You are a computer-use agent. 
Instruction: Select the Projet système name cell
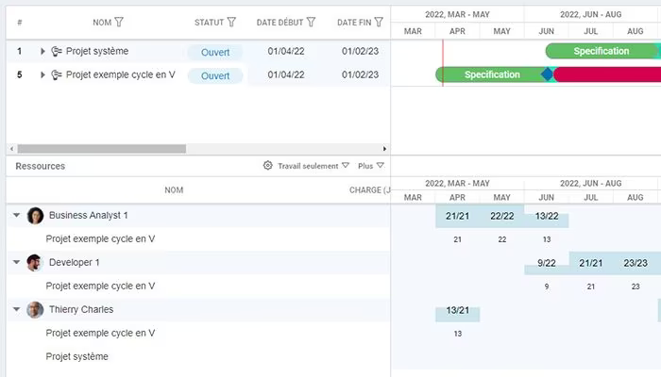coord(97,51)
